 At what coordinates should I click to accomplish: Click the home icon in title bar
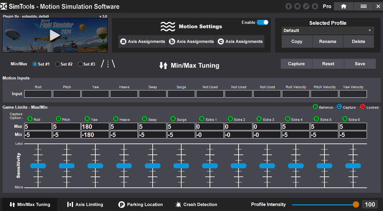[343, 6]
